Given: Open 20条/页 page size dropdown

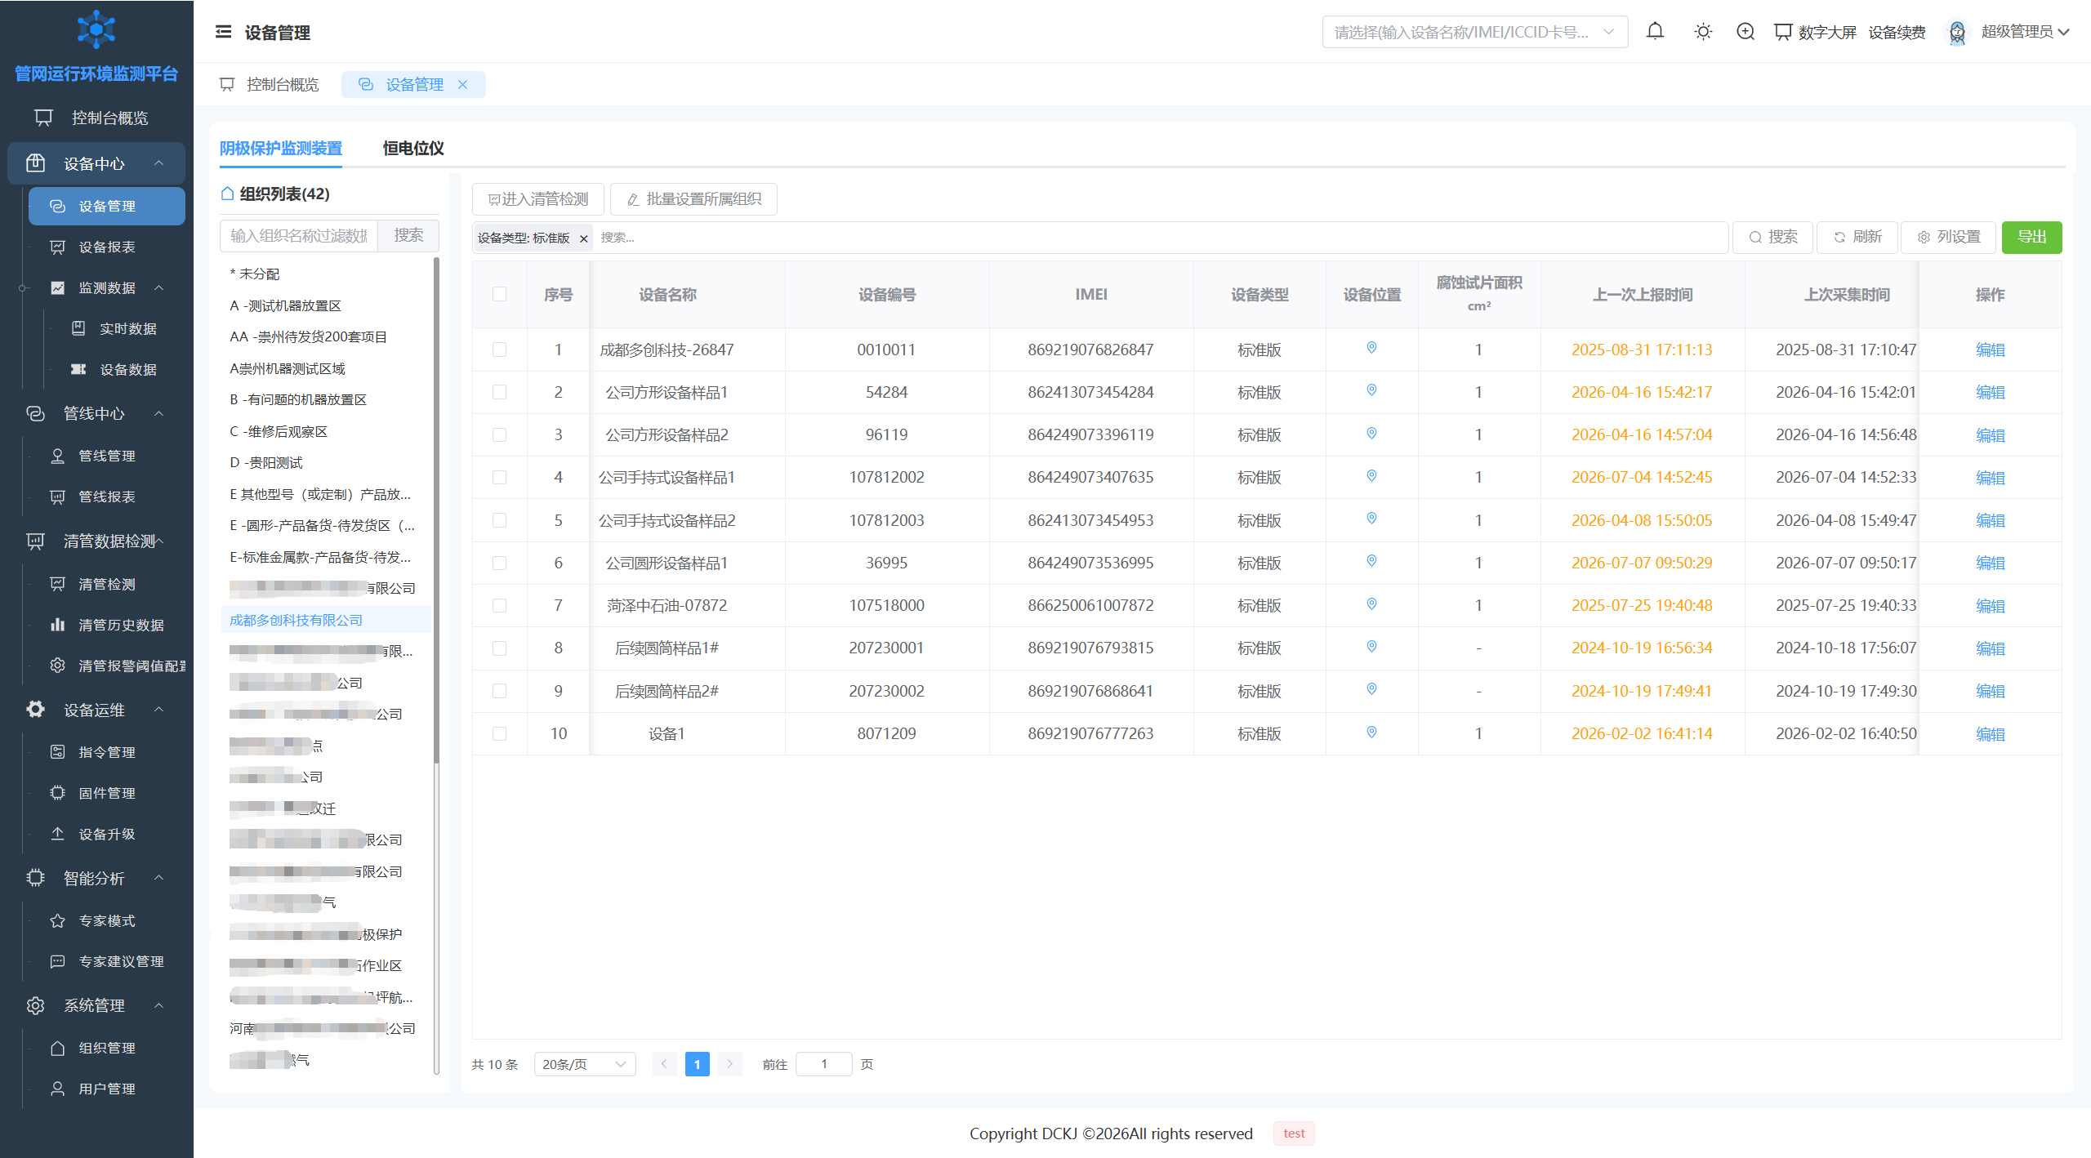Looking at the screenshot, I should (585, 1064).
